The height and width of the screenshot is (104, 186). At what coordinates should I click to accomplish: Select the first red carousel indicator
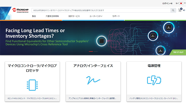(x=91, y=51)
